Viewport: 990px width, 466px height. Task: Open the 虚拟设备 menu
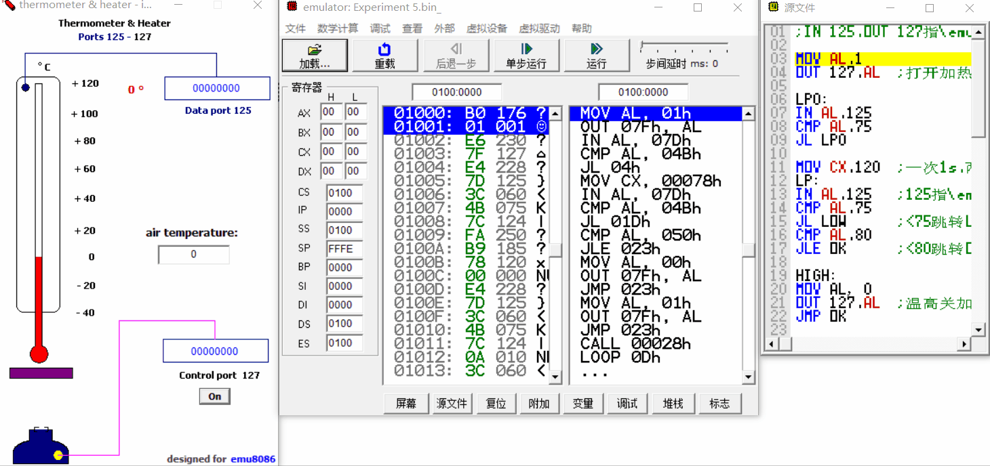486,28
